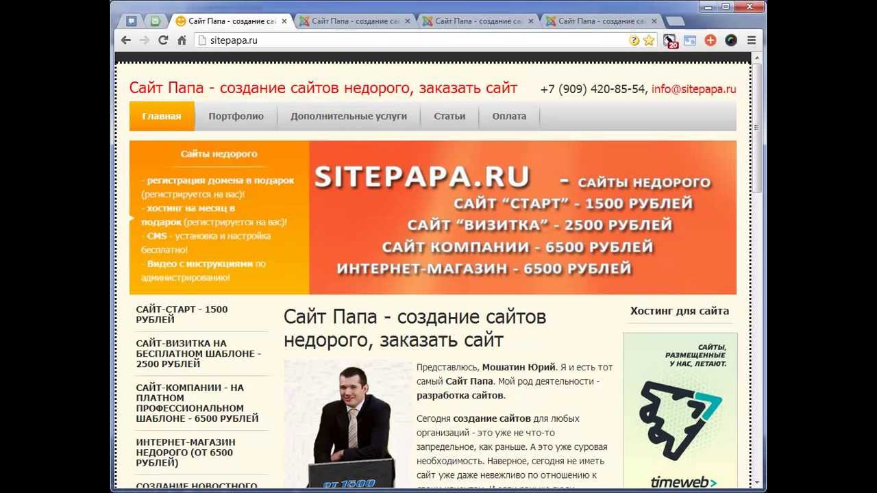Click the main article heading Сайт Папа
Viewport: 877px width, 493px height.
click(415, 328)
